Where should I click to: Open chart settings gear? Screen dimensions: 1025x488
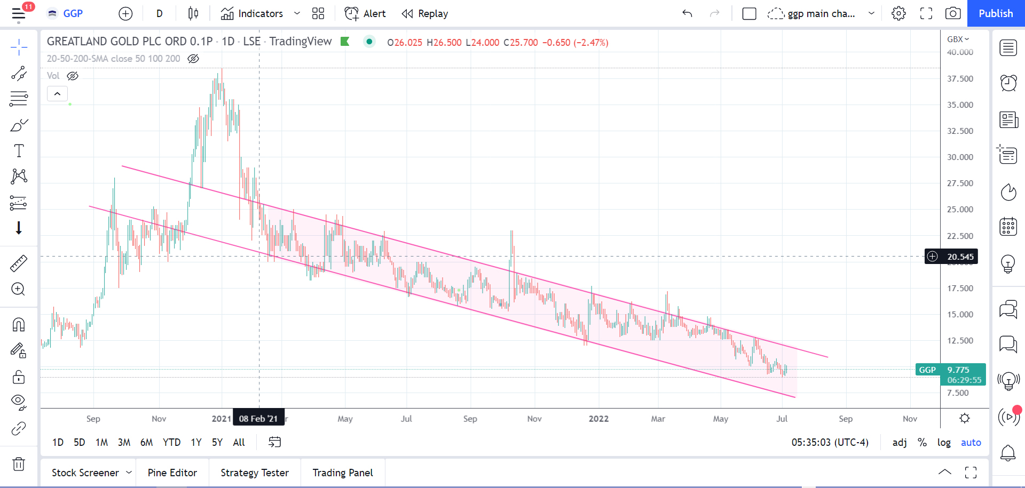[898, 14]
